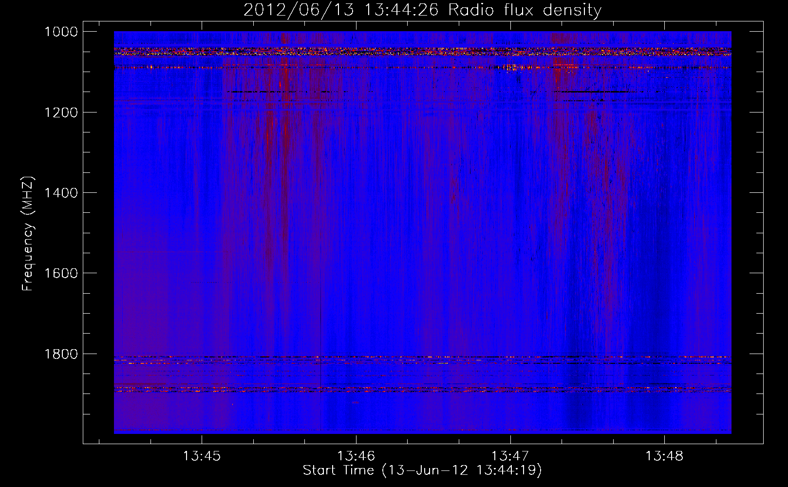
Task: Click the 1400 frequency tick label
Action: [61, 193]
